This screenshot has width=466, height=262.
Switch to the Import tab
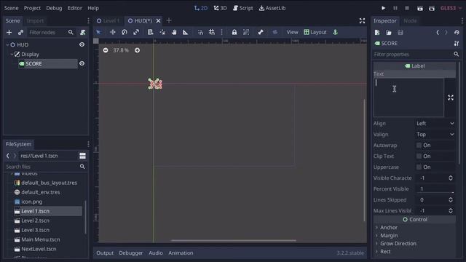(35, 20)
